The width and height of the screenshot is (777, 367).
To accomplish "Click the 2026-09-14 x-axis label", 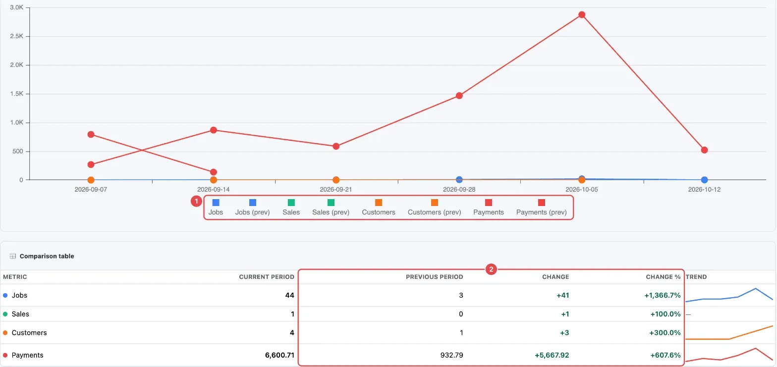I will pyautogui.click(x=213, y=190).
